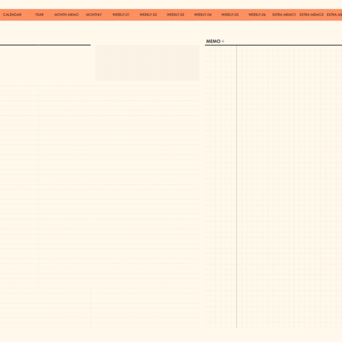Jump to the WEEKLY-02 tab

click(148, 14)
